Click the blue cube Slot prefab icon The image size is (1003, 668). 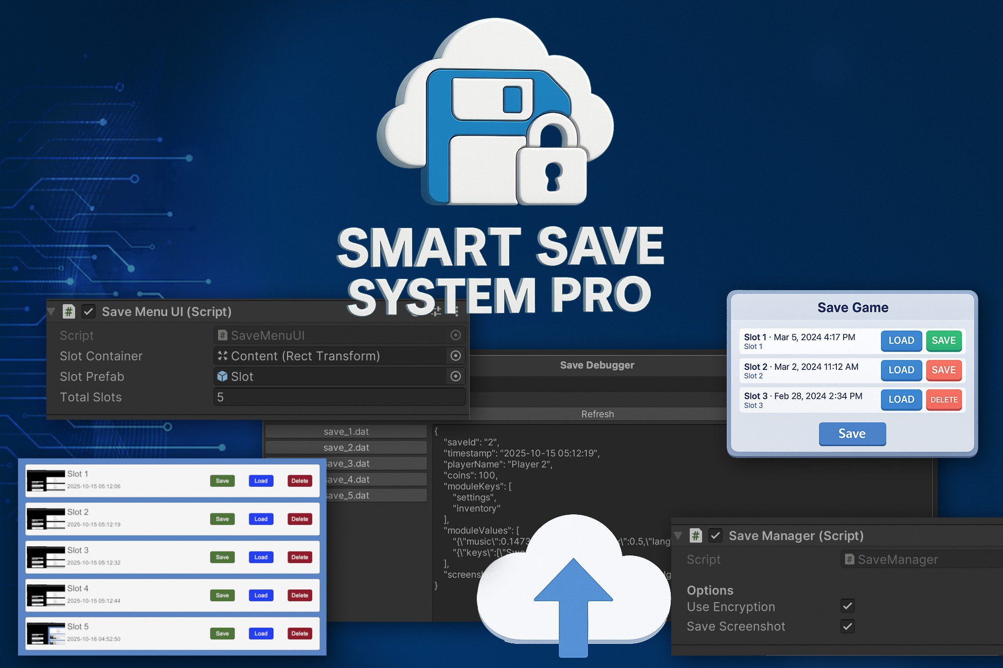point(222,376)
